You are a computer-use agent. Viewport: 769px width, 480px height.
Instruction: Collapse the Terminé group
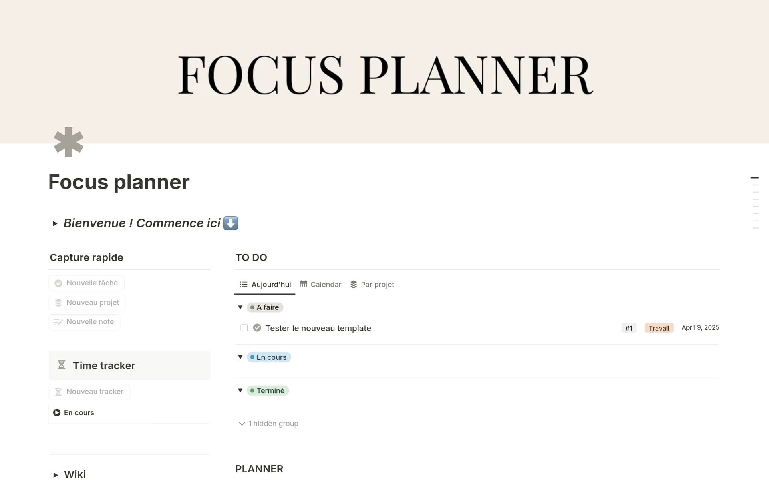pyautogui.click(x=240, y=390)
